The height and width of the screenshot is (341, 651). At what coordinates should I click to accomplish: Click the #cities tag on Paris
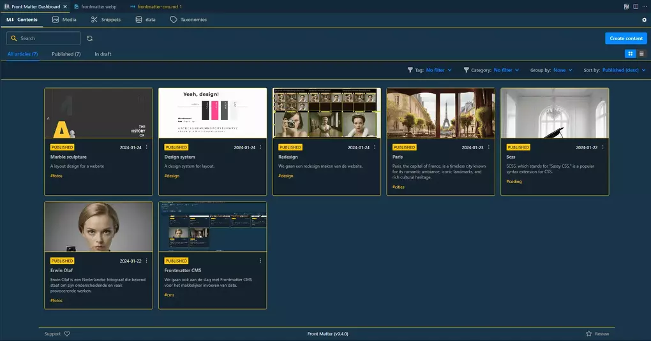[398, 187]
